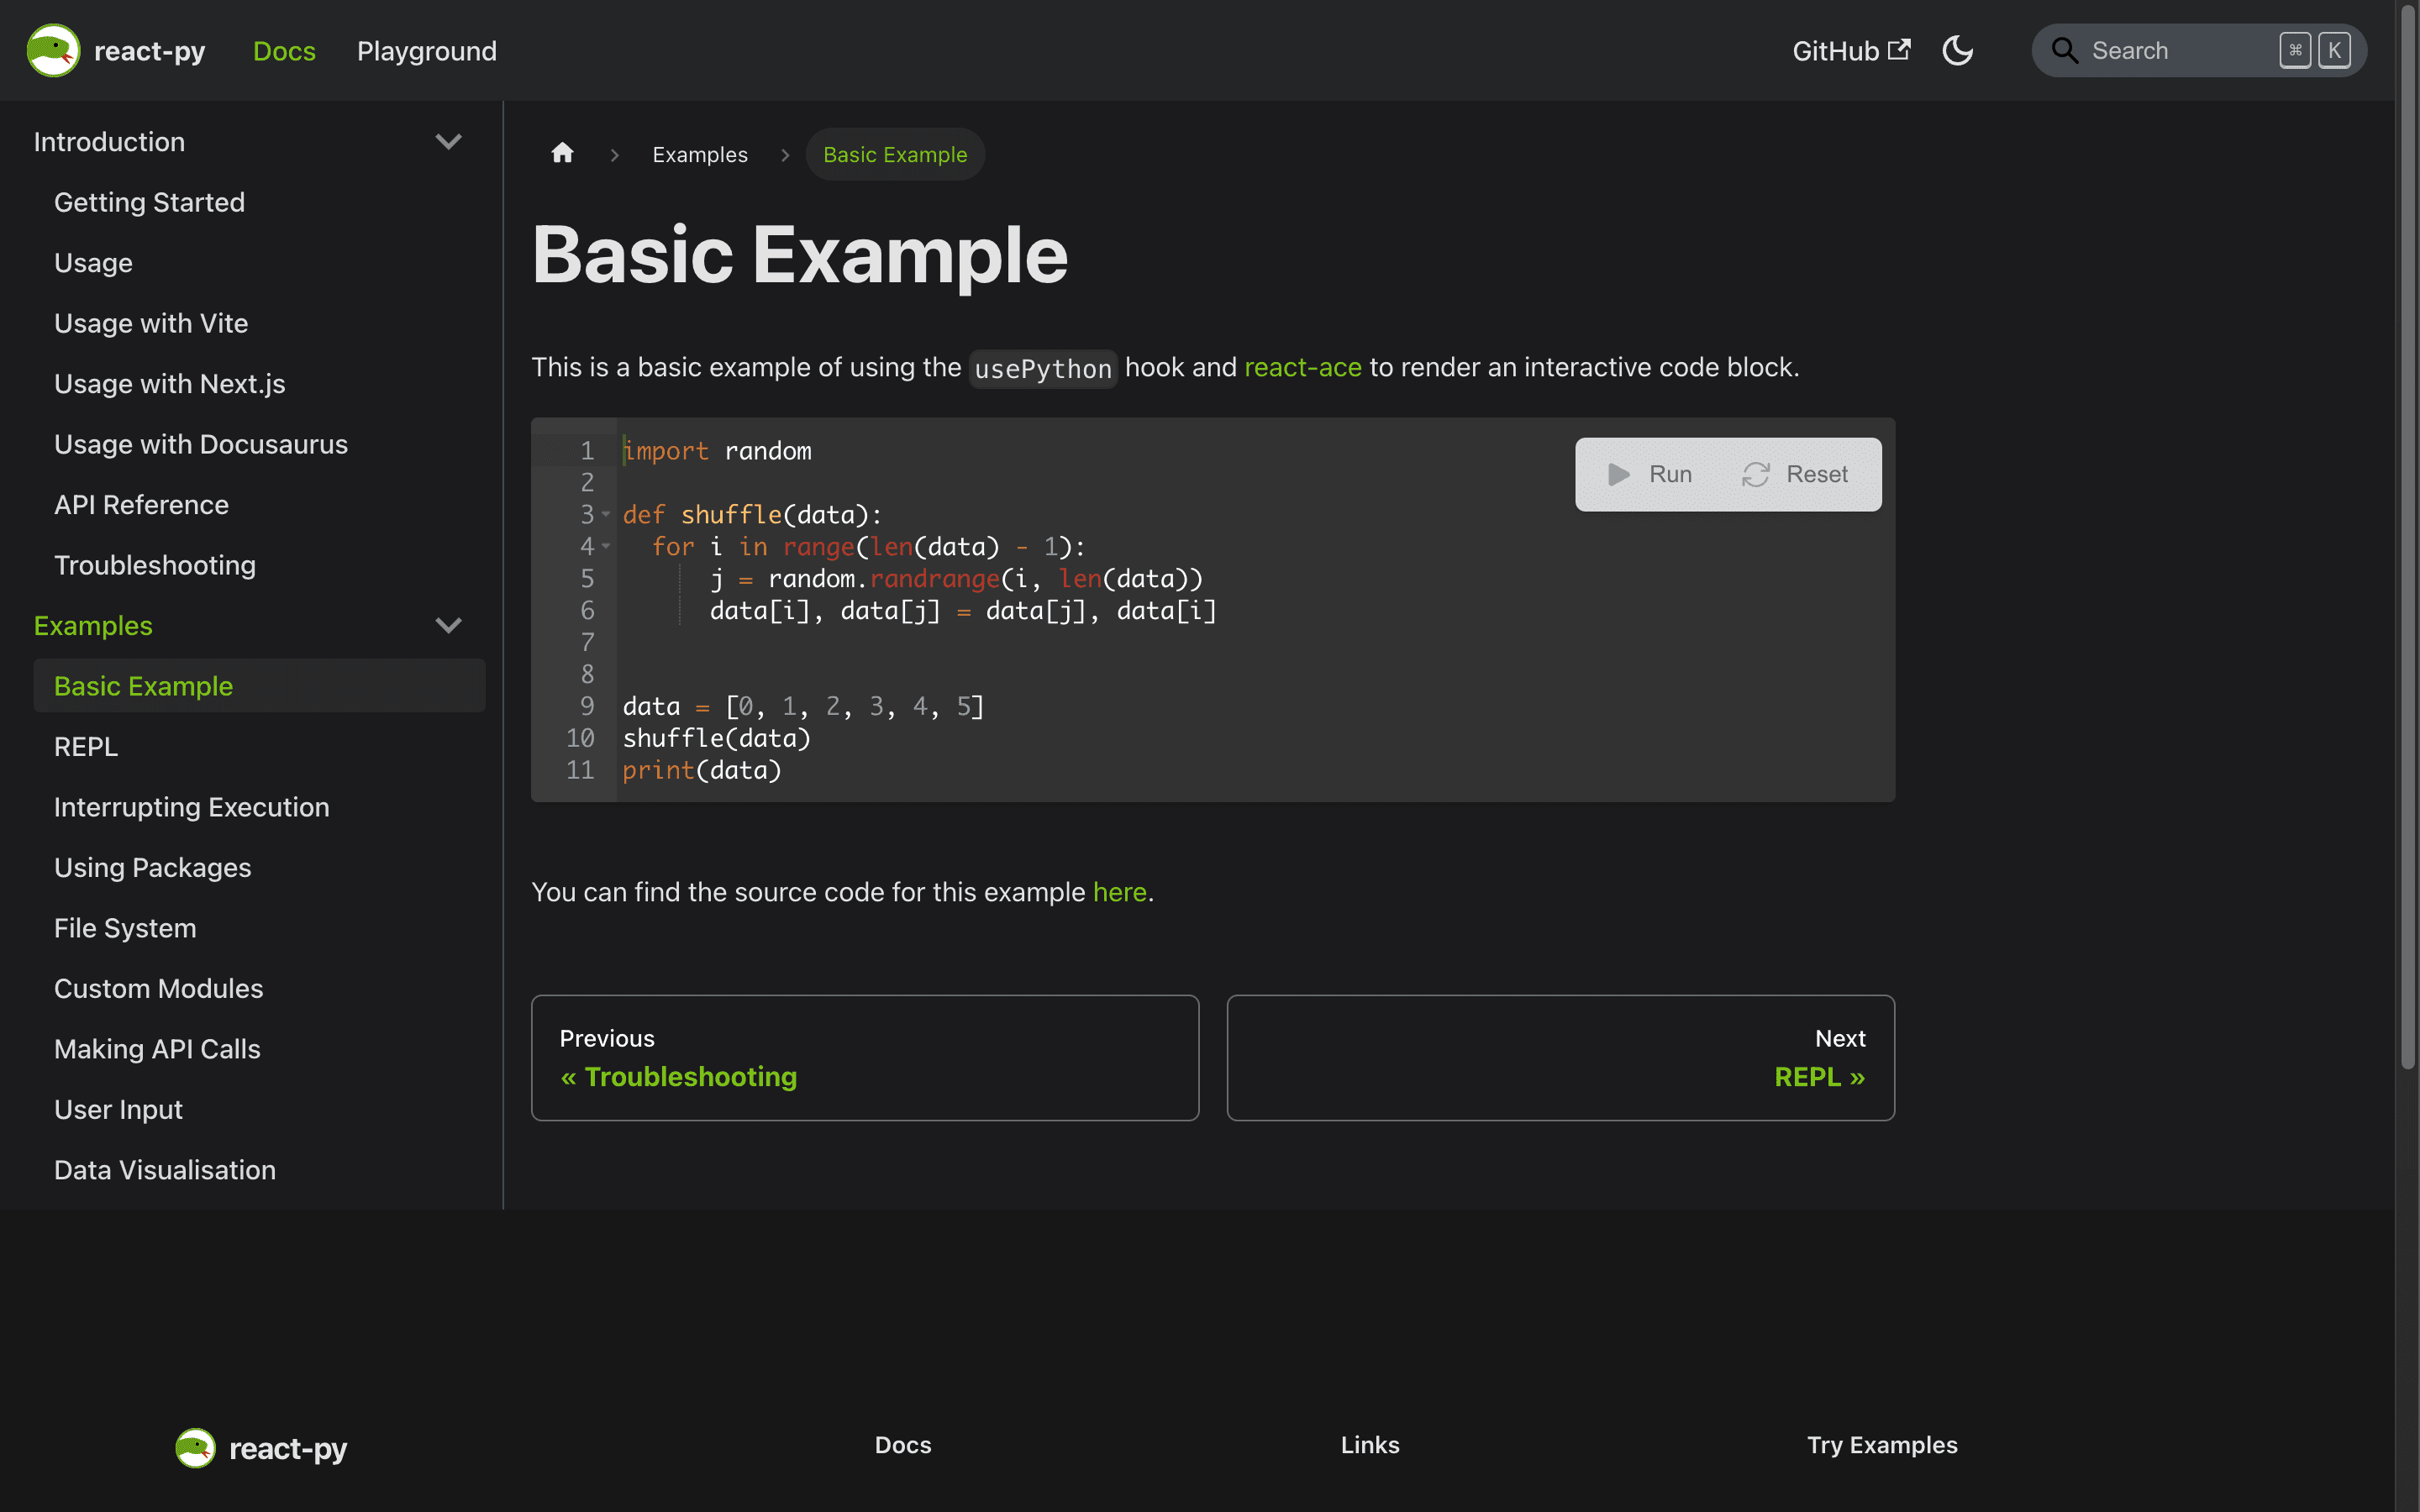Click the react-py snake logo in navbar
2420x1512 pixels.
coord(53,51)
